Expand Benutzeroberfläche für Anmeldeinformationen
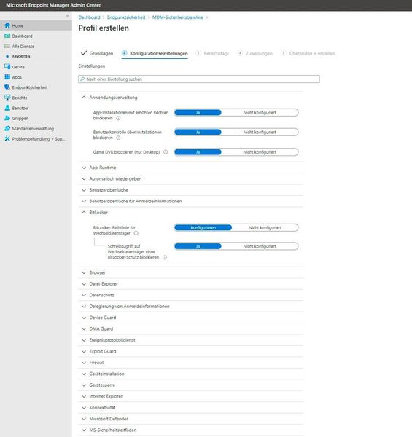 pos(191,201)
